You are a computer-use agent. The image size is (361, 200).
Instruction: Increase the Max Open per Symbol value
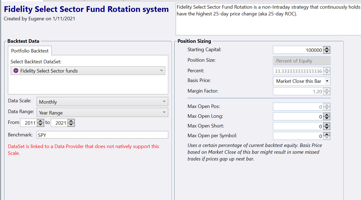pyautogui.click(x=327, y=135)
